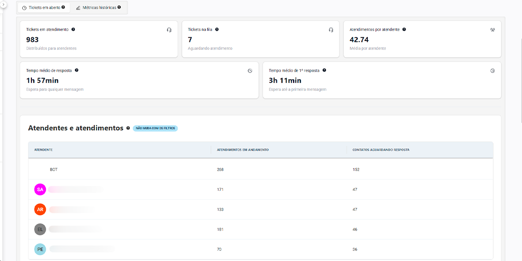Click headset icon in Tickets em atendimento card

[x=169, y=30]
